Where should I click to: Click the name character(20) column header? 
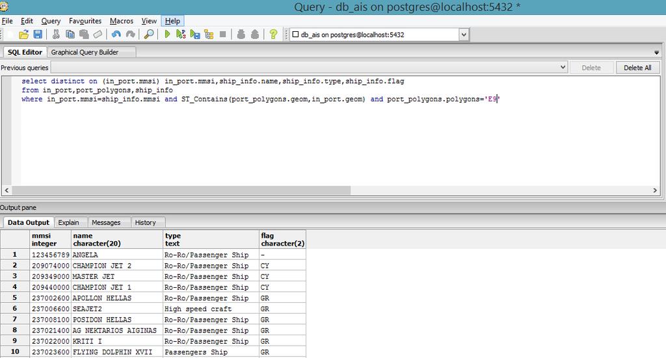117,239
